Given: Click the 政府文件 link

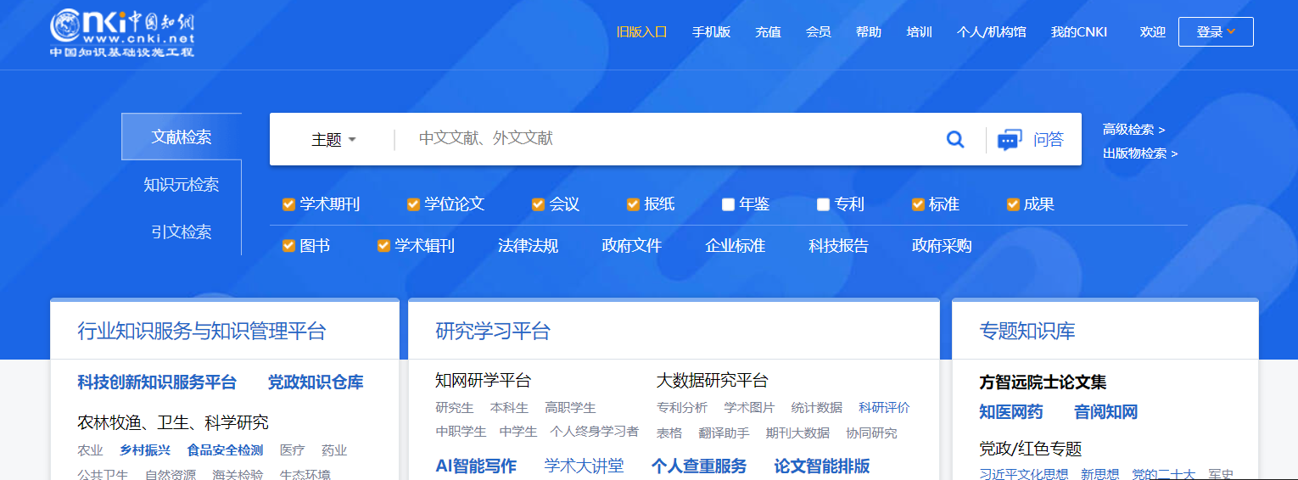Looking at the screenshot, I should [631, 246].
